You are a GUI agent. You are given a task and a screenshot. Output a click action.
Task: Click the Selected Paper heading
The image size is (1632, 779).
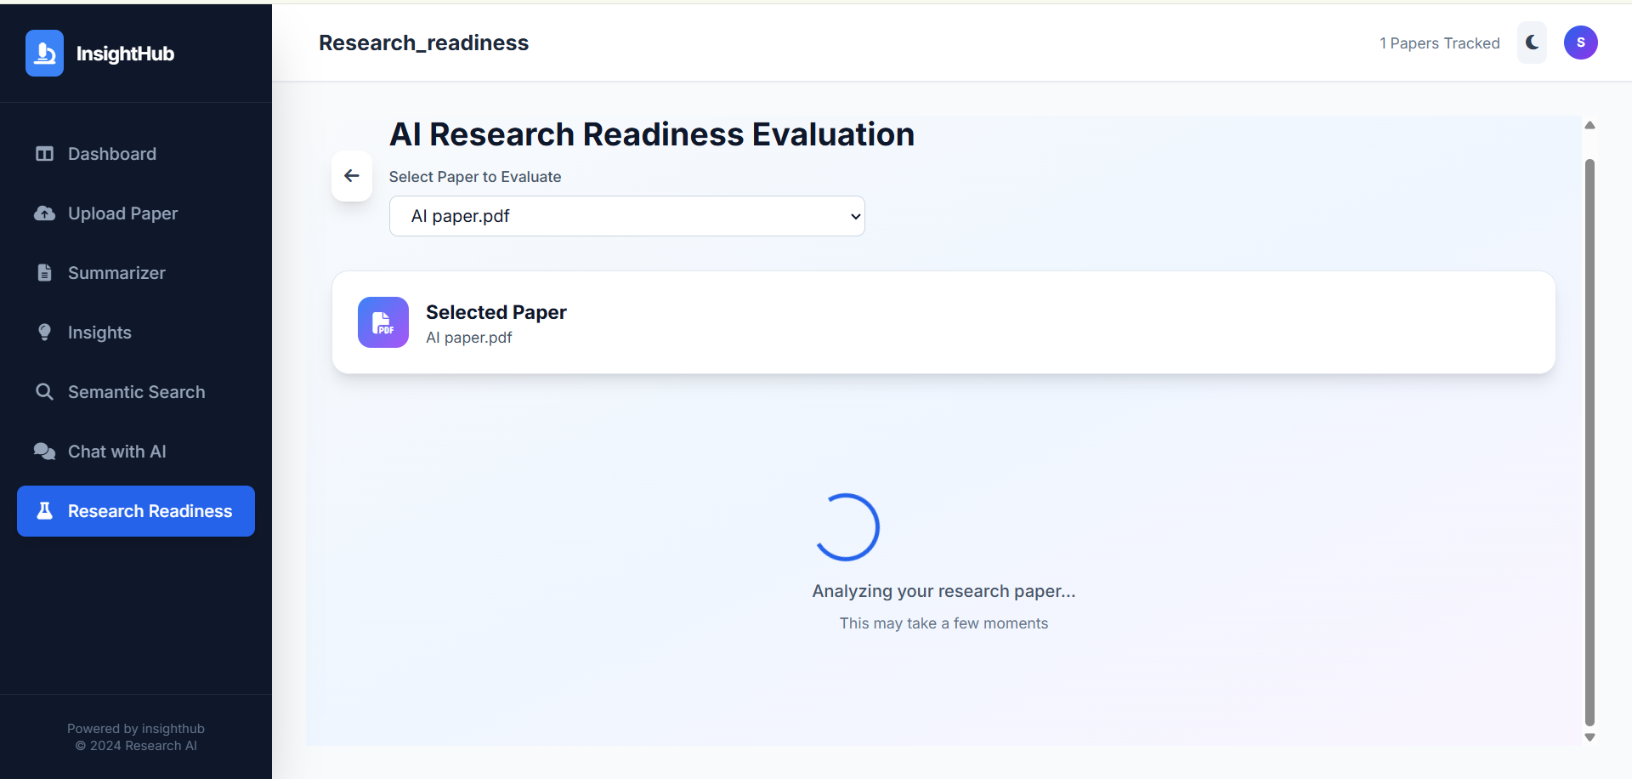(496, 312)
